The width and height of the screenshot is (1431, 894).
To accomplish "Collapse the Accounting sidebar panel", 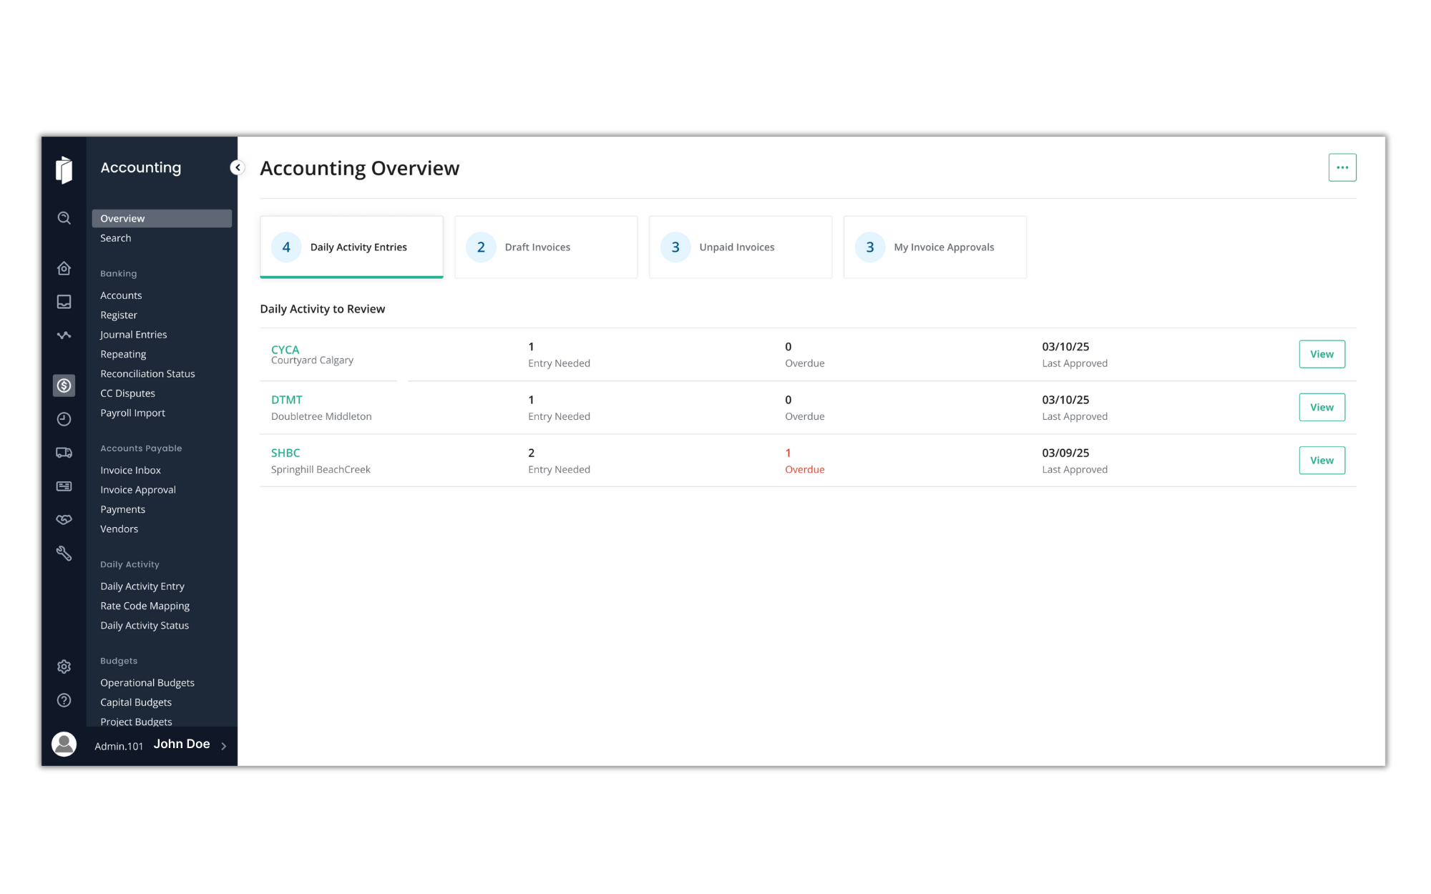I will 238,167.
